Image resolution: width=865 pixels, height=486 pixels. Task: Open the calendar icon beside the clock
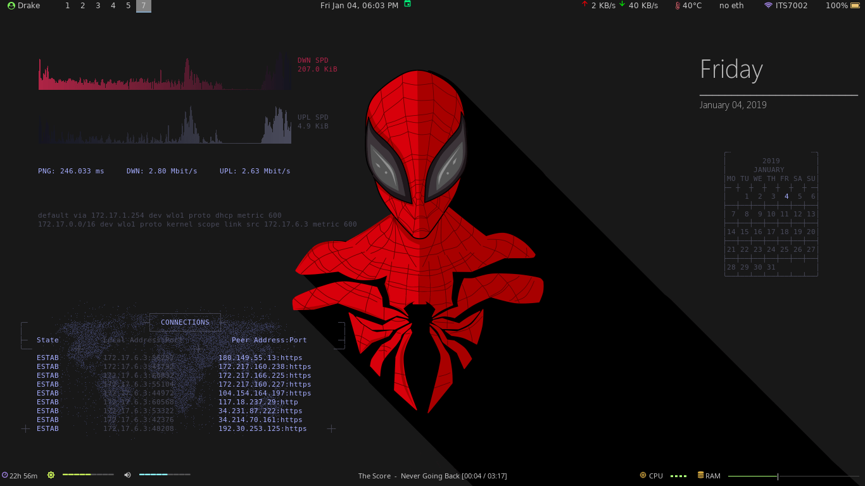tap(407, 4)
